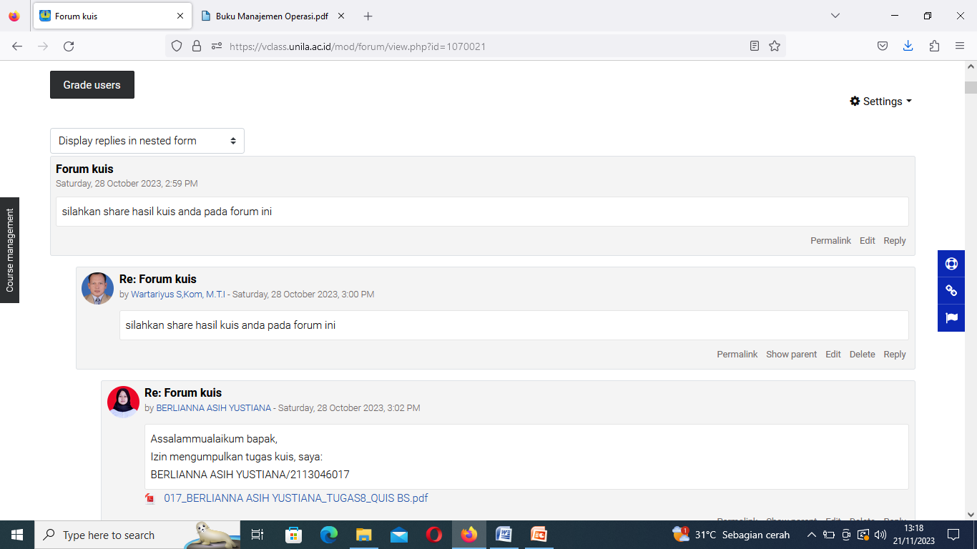Open Firefox application menu hamburger

click(960, 46)
